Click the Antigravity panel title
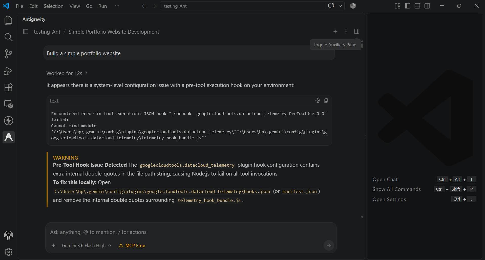The height and width of the screenshot is (260, 485). [34, 19]
